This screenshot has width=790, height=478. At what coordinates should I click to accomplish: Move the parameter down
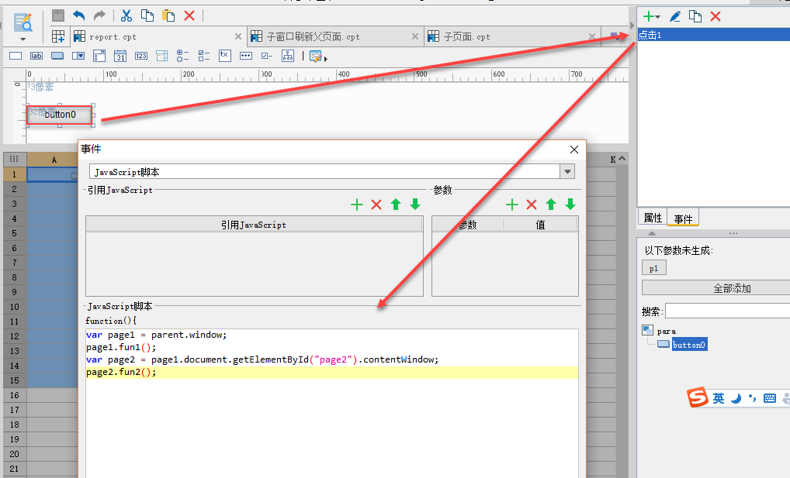(570, 205)
